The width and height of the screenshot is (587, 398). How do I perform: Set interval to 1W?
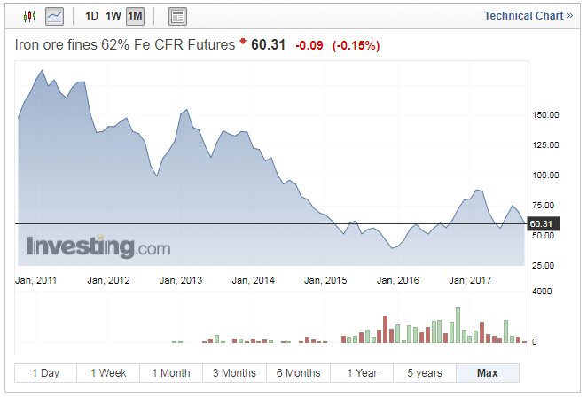pyautogui.click(x=113, y=16)
